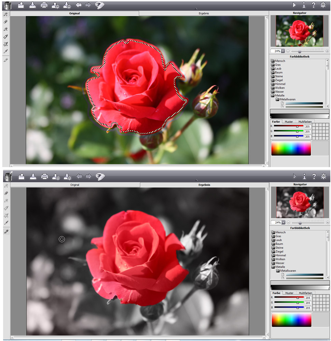
Task: Print from the lower window's printer icon
Action: coord(44,176)
